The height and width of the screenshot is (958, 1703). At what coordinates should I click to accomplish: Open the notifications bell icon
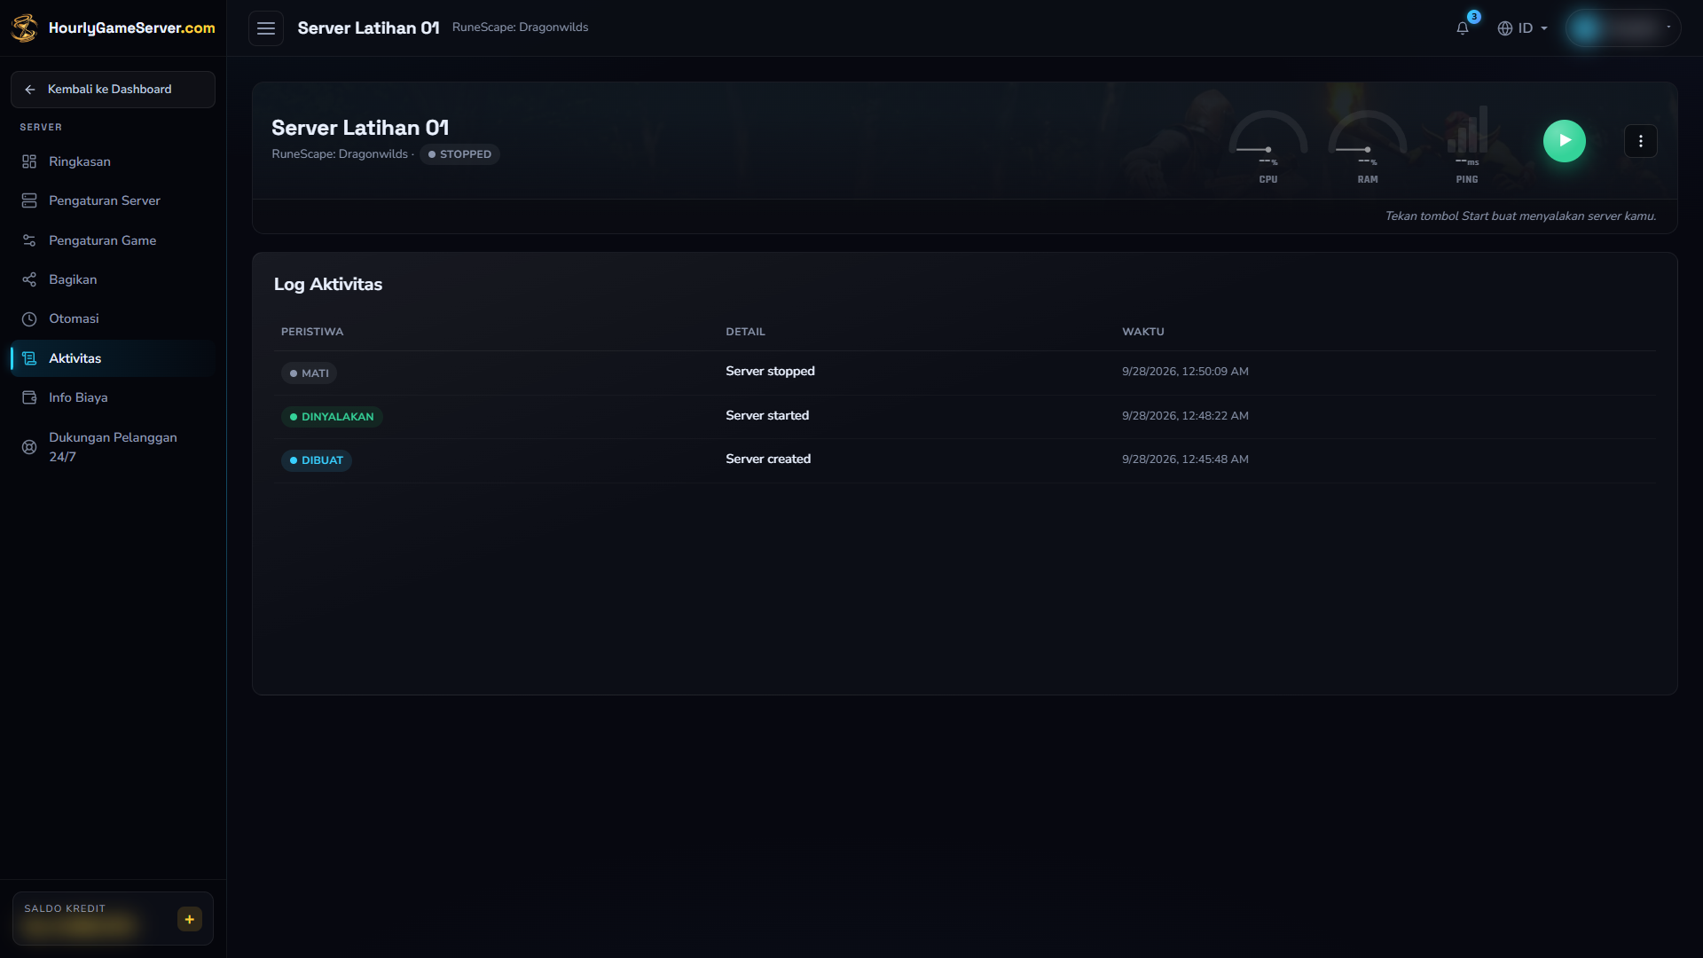(1463, 28)
